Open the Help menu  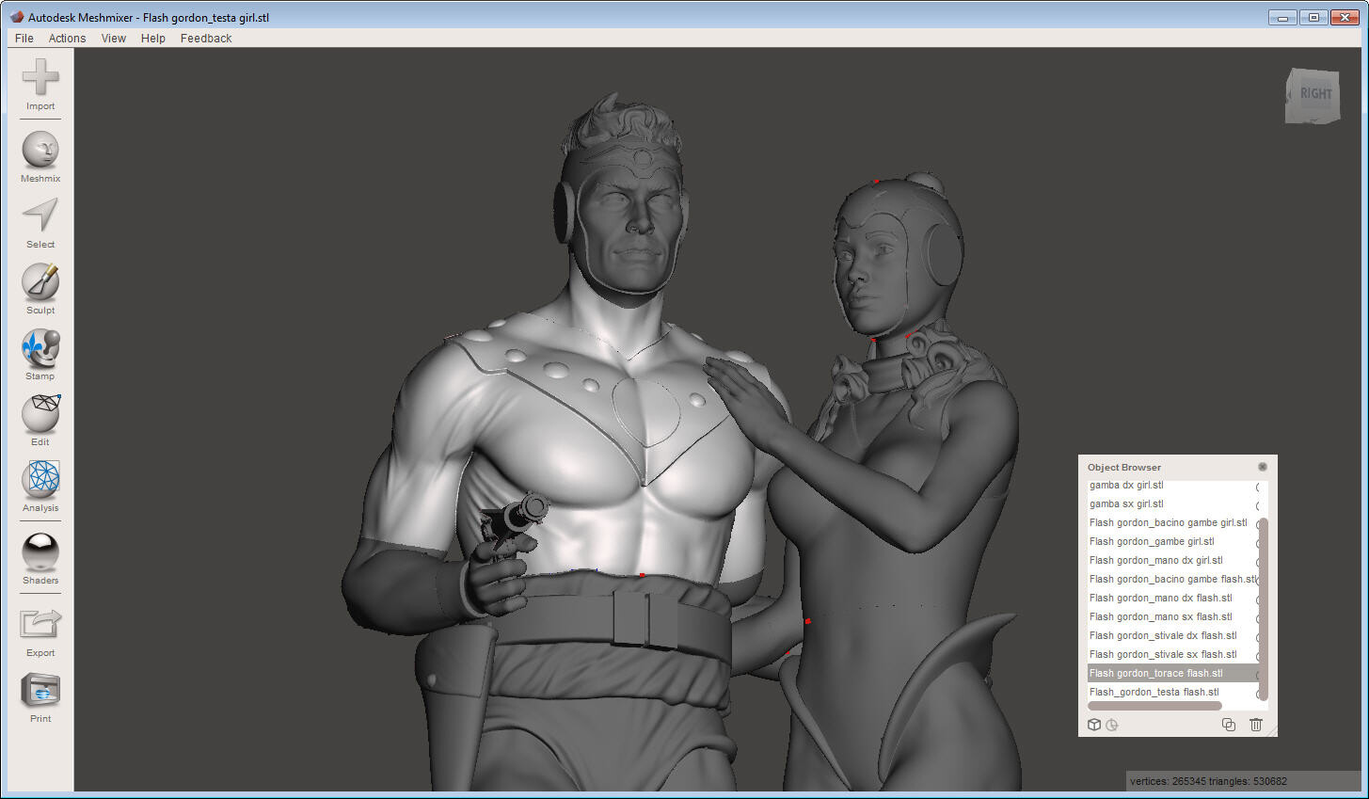153,39
